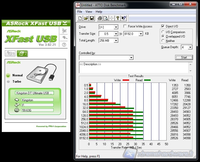
Task: Save benchmark with the floppy disk icon
Action: tap(92, 18)
